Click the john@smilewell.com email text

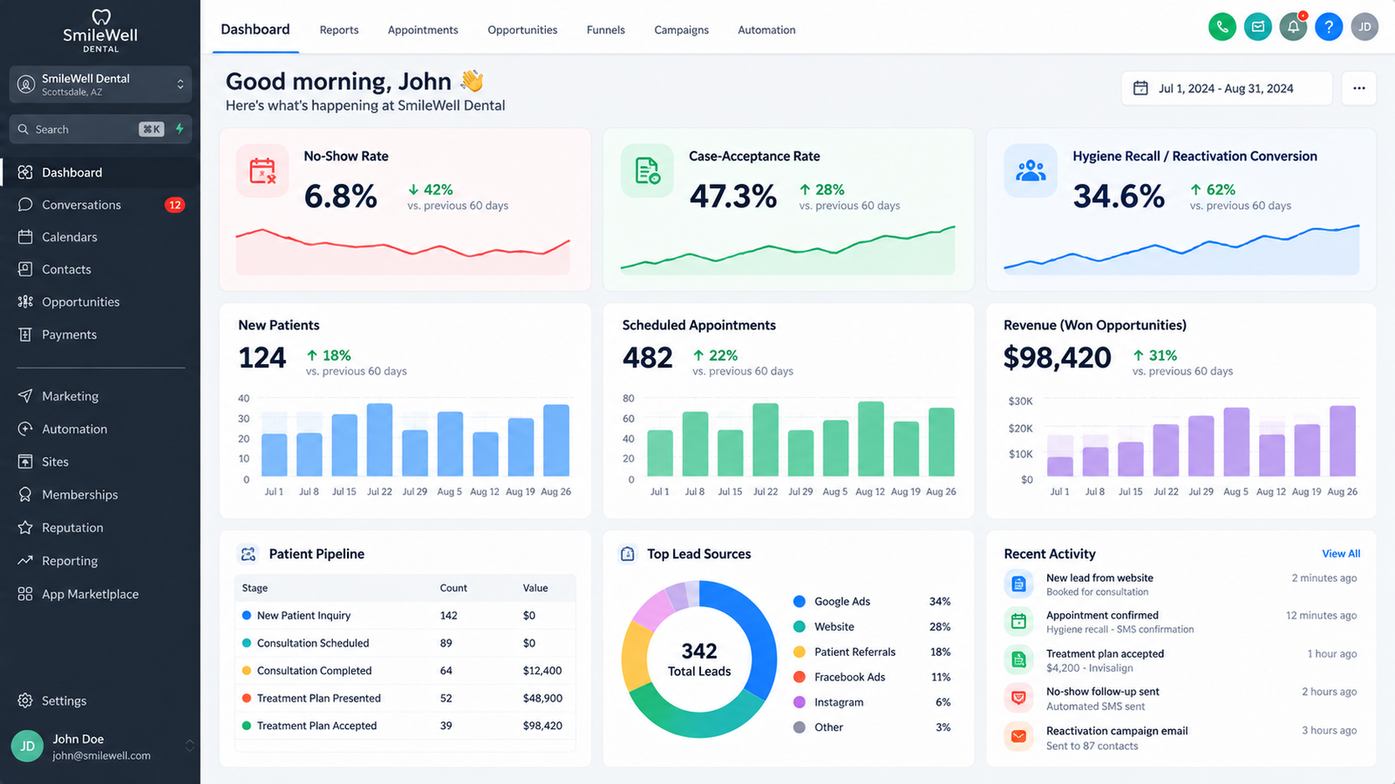click(101, 755)
